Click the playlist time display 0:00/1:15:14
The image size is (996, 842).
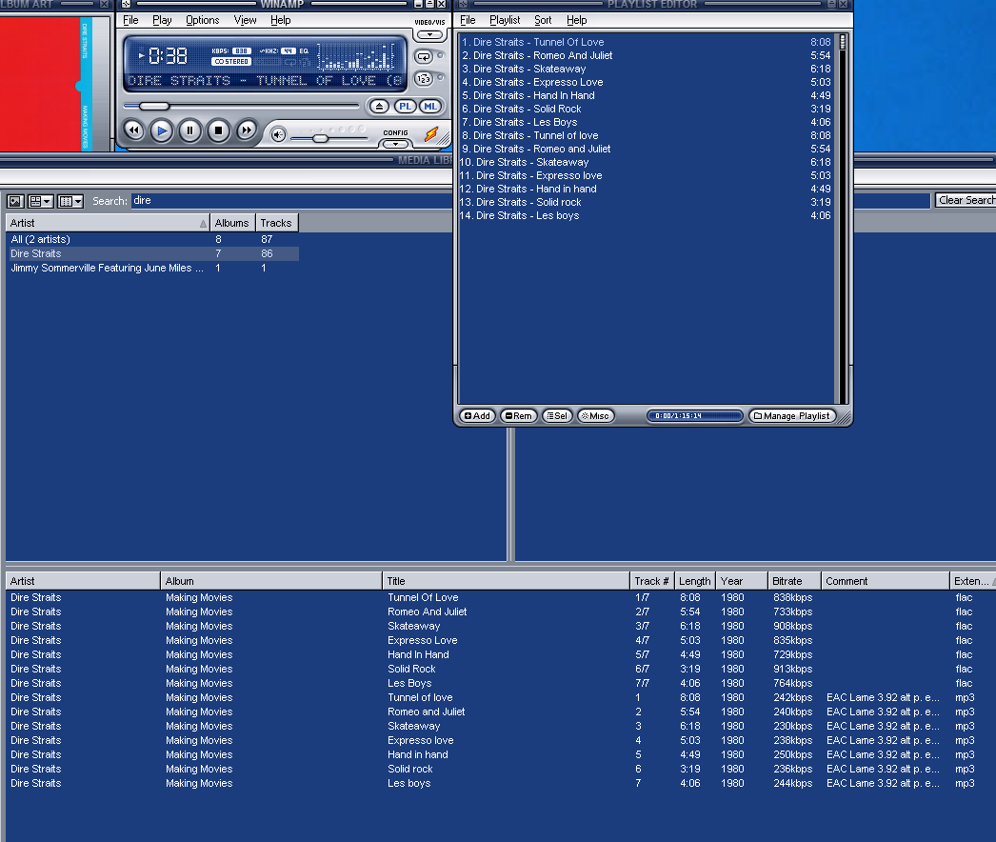694,415
